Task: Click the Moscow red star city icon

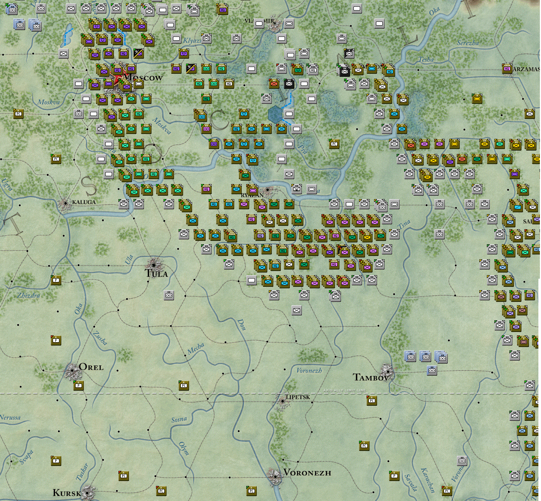Action: click(x=119, y=78)
